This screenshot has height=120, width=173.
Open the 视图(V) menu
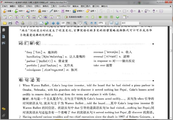[x=21, y=6]
